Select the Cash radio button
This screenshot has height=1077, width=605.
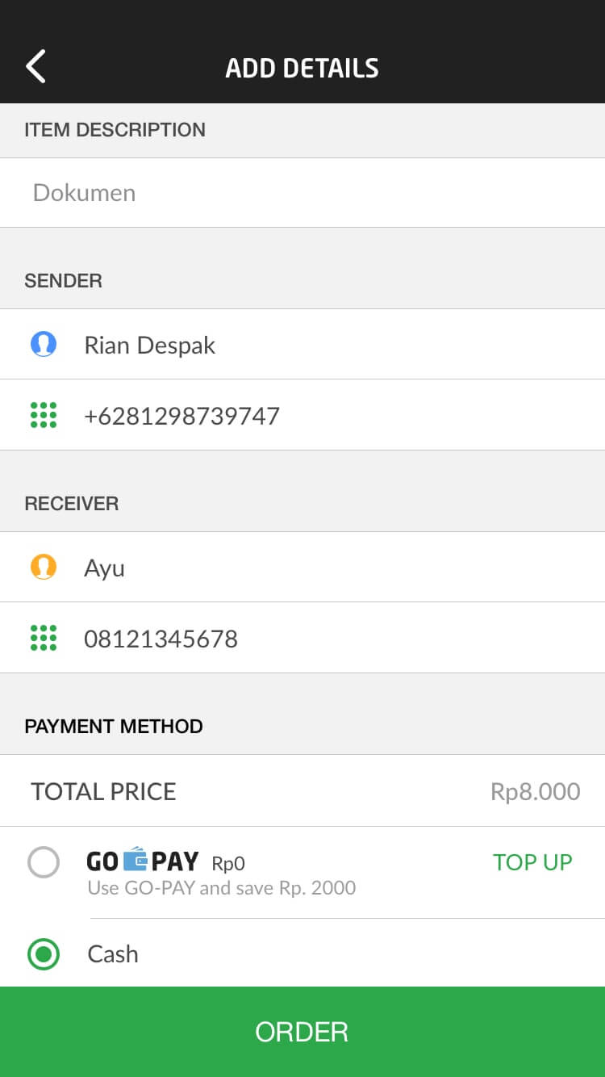pos(44,954)
